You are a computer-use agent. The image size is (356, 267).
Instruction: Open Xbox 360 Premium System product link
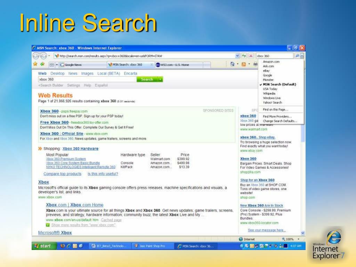66,159
